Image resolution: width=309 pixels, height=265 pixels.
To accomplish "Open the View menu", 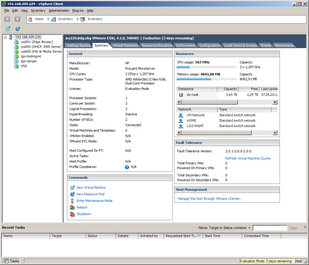I will [24, 11].
